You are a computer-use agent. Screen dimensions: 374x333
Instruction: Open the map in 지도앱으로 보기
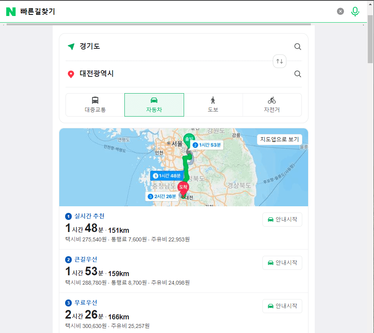279,139
